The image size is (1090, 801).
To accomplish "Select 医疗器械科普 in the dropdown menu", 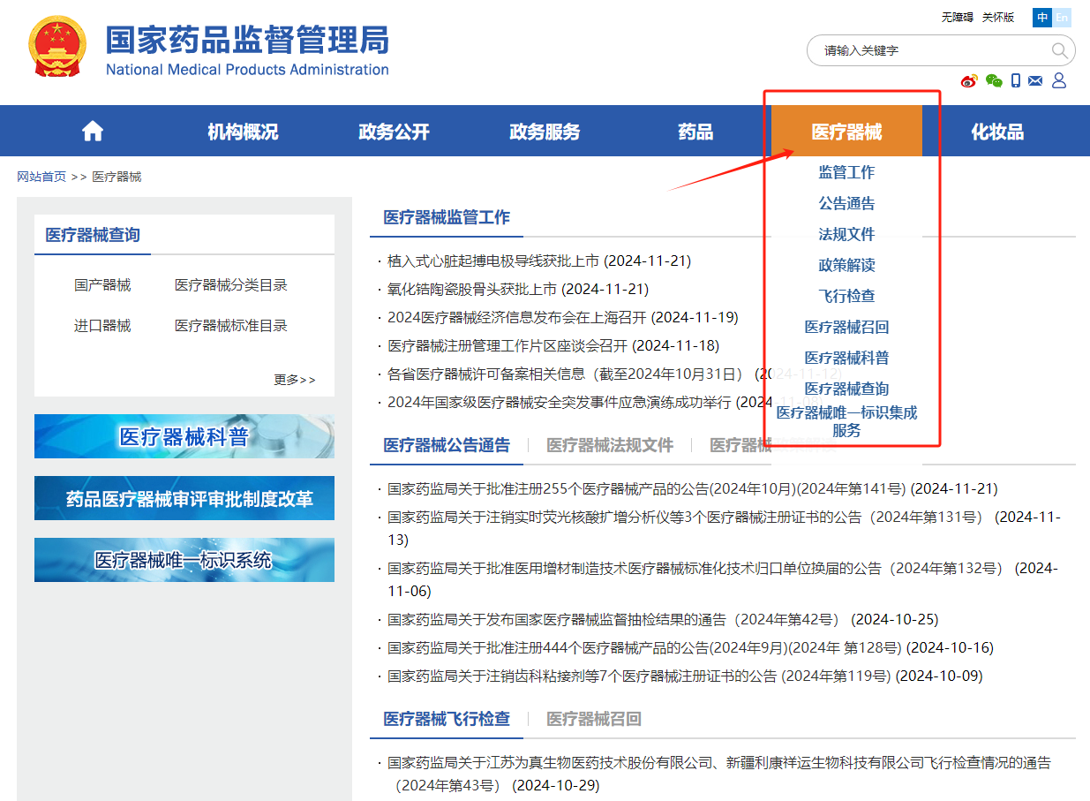I will coord(846,358).
